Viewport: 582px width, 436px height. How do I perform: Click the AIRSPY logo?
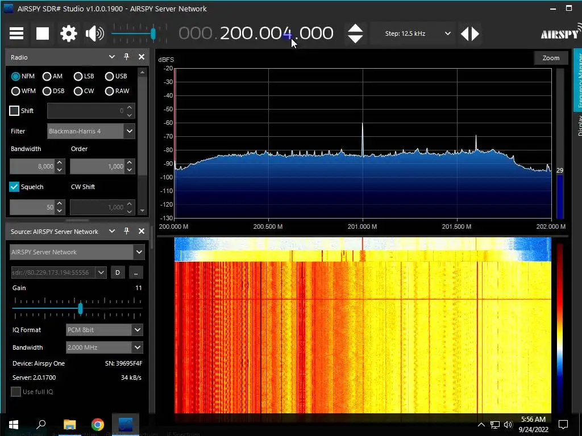(560, 32)
